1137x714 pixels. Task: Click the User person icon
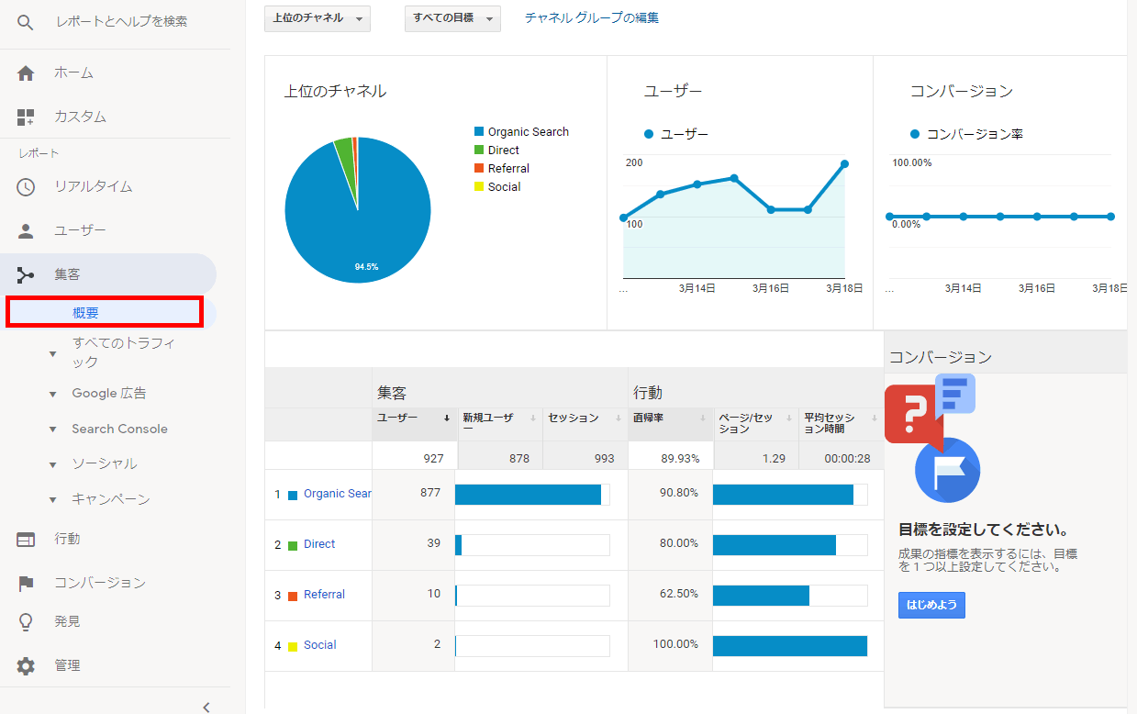pyautogui.click(x=26, y=231)
